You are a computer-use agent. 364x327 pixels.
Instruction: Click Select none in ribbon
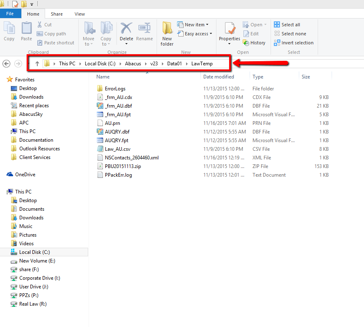coord(290,34)
